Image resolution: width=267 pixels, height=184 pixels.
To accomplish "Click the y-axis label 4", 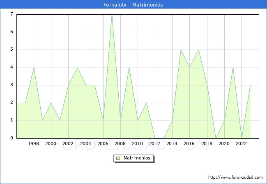I will click(x=12, y=67).
